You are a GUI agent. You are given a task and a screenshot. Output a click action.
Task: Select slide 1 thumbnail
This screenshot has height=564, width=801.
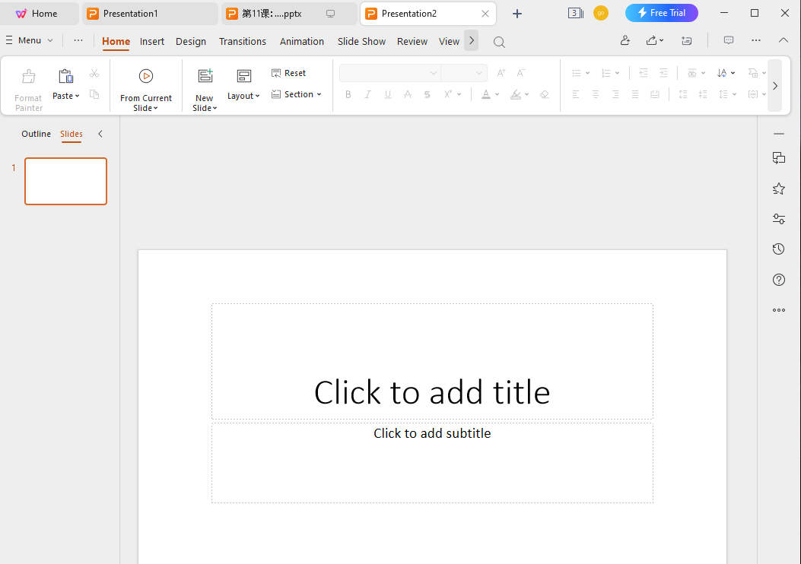tap(66, 181)
